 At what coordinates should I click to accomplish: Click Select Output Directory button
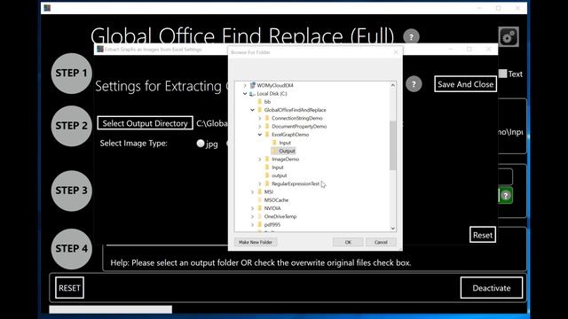(145, 123)
